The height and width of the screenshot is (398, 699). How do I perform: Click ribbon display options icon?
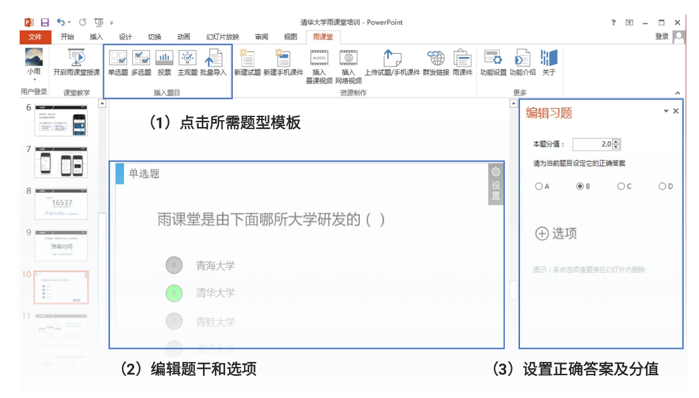point(629,22)
